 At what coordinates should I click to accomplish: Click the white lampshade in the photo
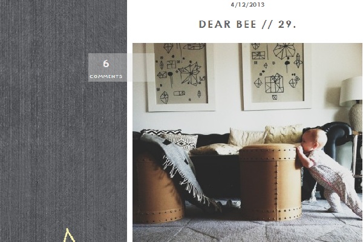[351, 91]
